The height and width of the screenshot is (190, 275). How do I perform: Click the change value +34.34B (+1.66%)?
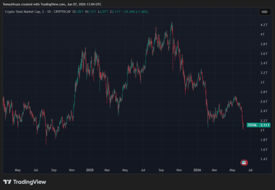135,12
